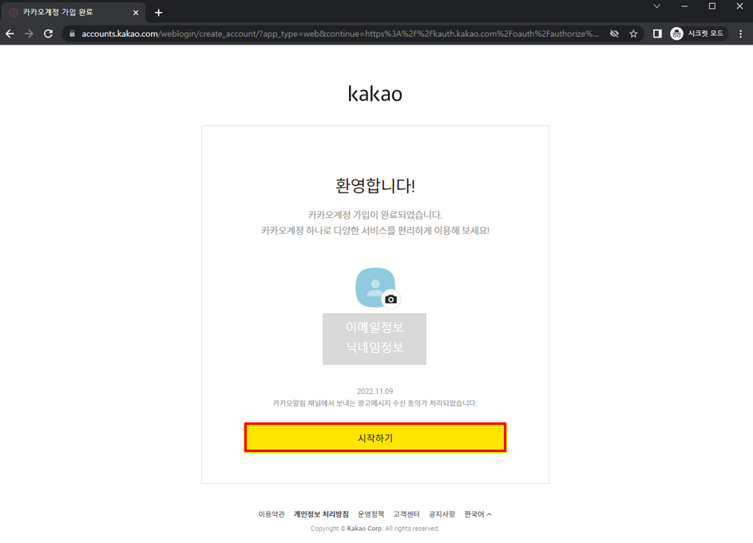Close the 카카오계정 가입 완료 tab
The image size is (753, 543).
pyautogui.click(x=136, y=13)
